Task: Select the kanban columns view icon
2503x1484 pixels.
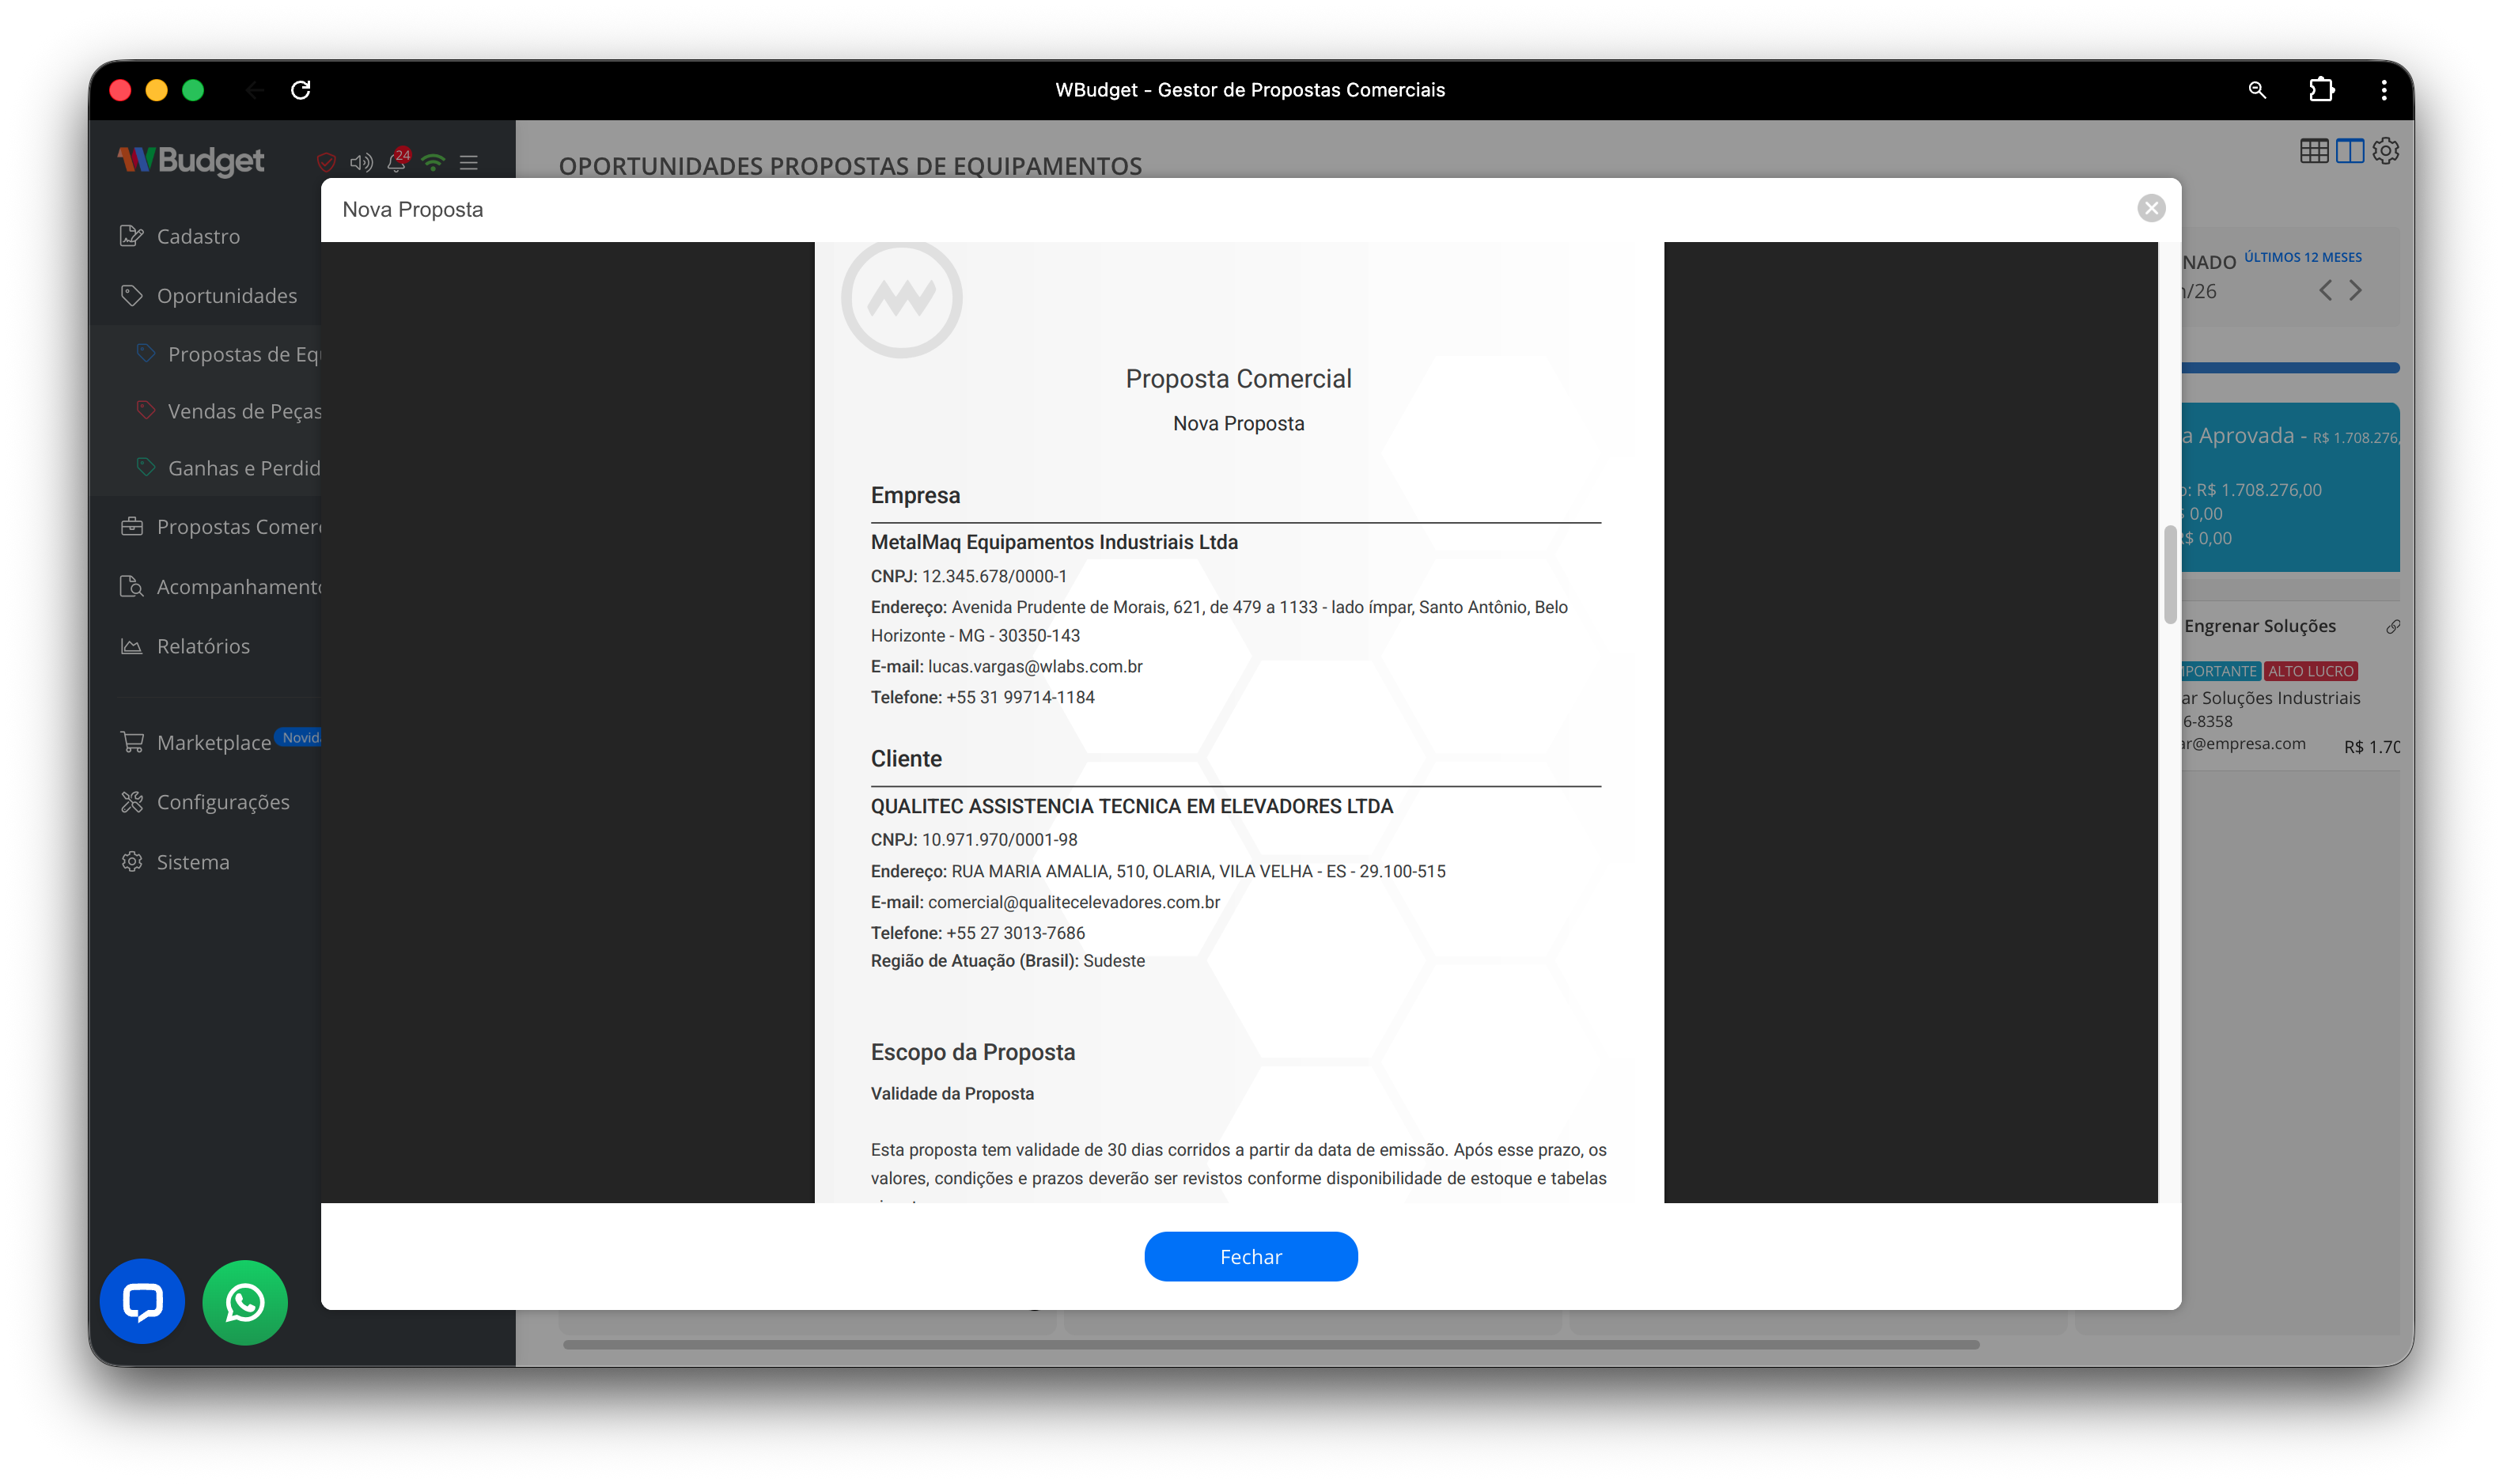Action: coord(2350,150)
